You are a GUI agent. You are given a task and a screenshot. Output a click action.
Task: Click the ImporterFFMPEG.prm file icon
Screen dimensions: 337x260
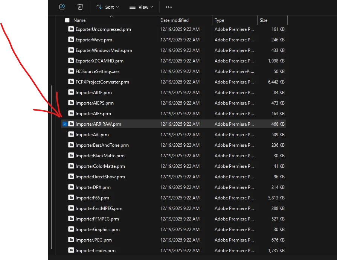click(x=71, y=219)
